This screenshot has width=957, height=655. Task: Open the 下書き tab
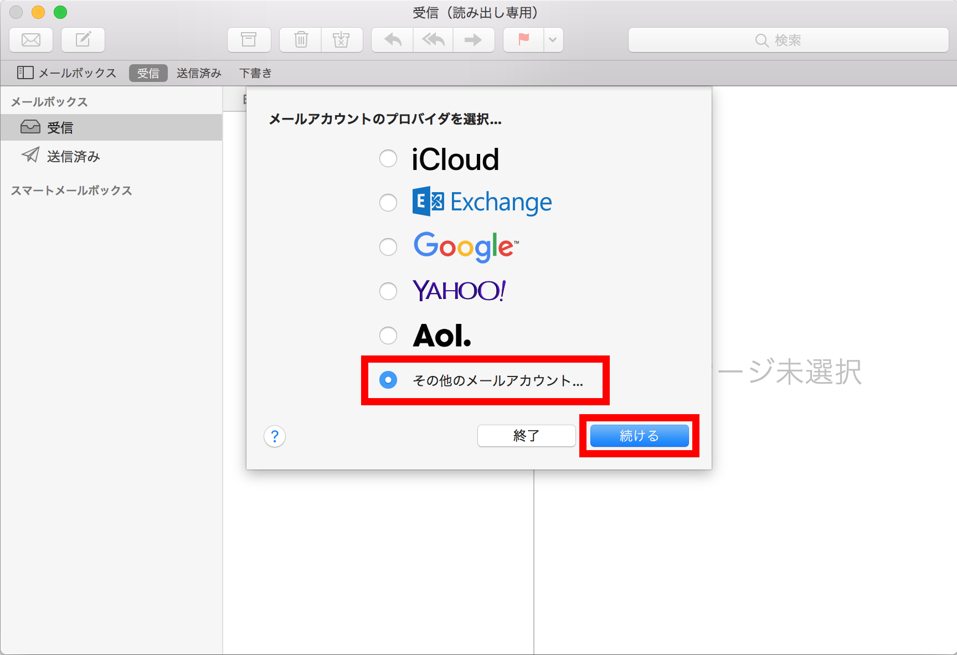[x=255, y=73]
